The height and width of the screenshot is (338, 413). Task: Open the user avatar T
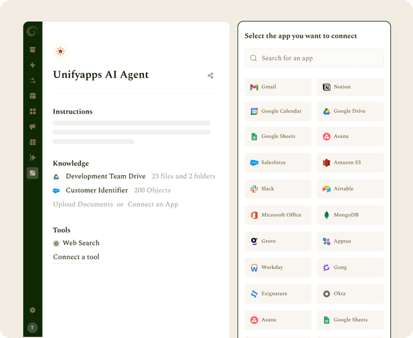point(32,328)
